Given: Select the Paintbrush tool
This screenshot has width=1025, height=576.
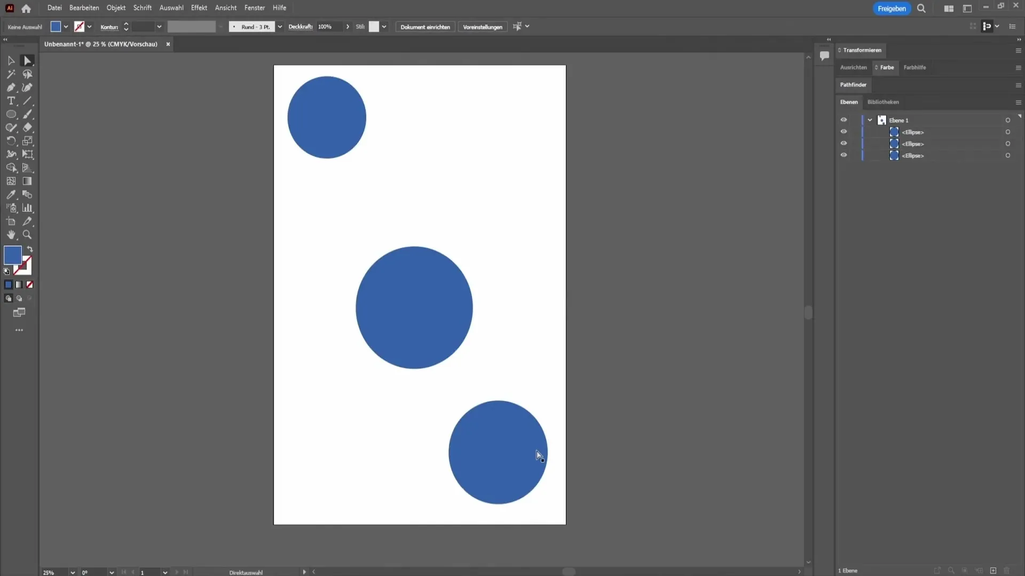Looking at the screenshot, I should tap(27, 114).
